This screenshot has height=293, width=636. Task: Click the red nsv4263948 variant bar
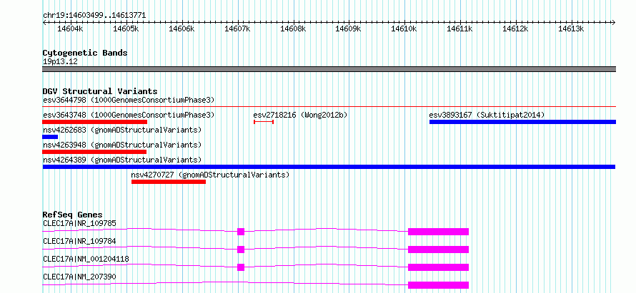pos(94,152)
